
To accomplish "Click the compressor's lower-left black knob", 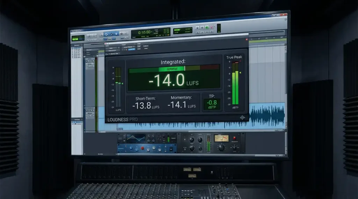I will (192, 148).
